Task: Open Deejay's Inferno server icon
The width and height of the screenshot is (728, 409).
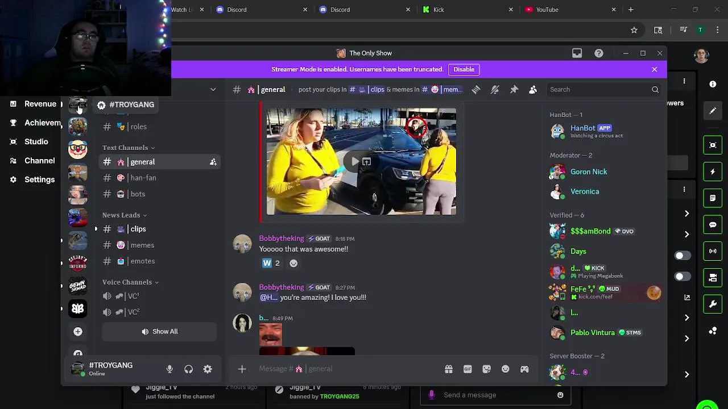Action: point(78,263)
